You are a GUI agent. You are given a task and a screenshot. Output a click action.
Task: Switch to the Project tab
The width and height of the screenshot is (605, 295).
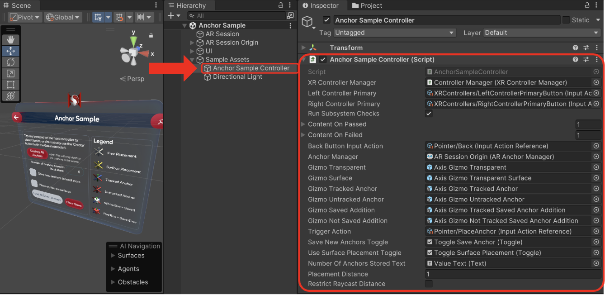point(367,5)
